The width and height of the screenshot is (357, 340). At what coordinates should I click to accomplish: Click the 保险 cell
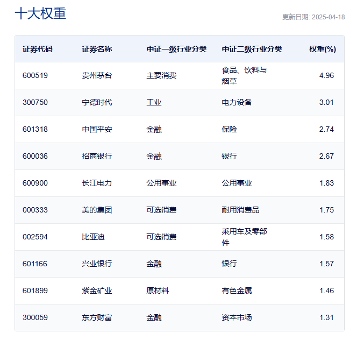pos(229,129)
